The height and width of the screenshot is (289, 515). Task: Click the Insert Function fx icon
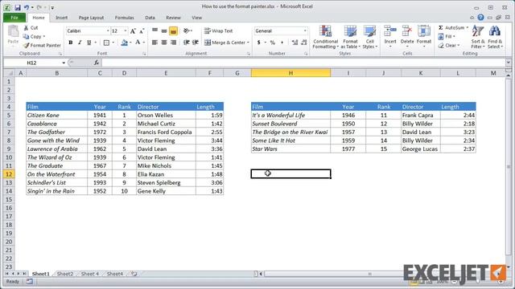click(x=97, y=63)
